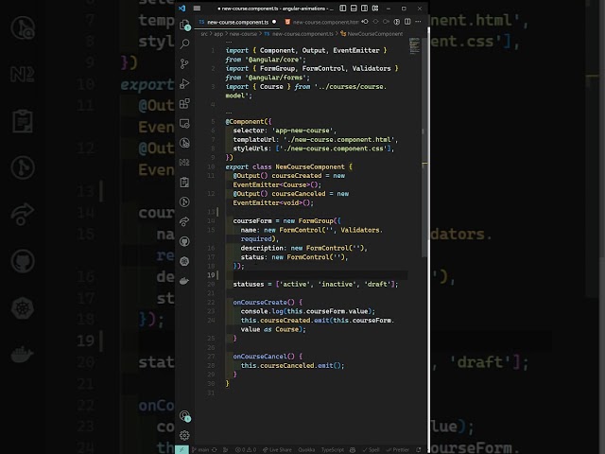Click the code minimap thumbnail
Screen dimensions: 605x454
tap(414, 45)
